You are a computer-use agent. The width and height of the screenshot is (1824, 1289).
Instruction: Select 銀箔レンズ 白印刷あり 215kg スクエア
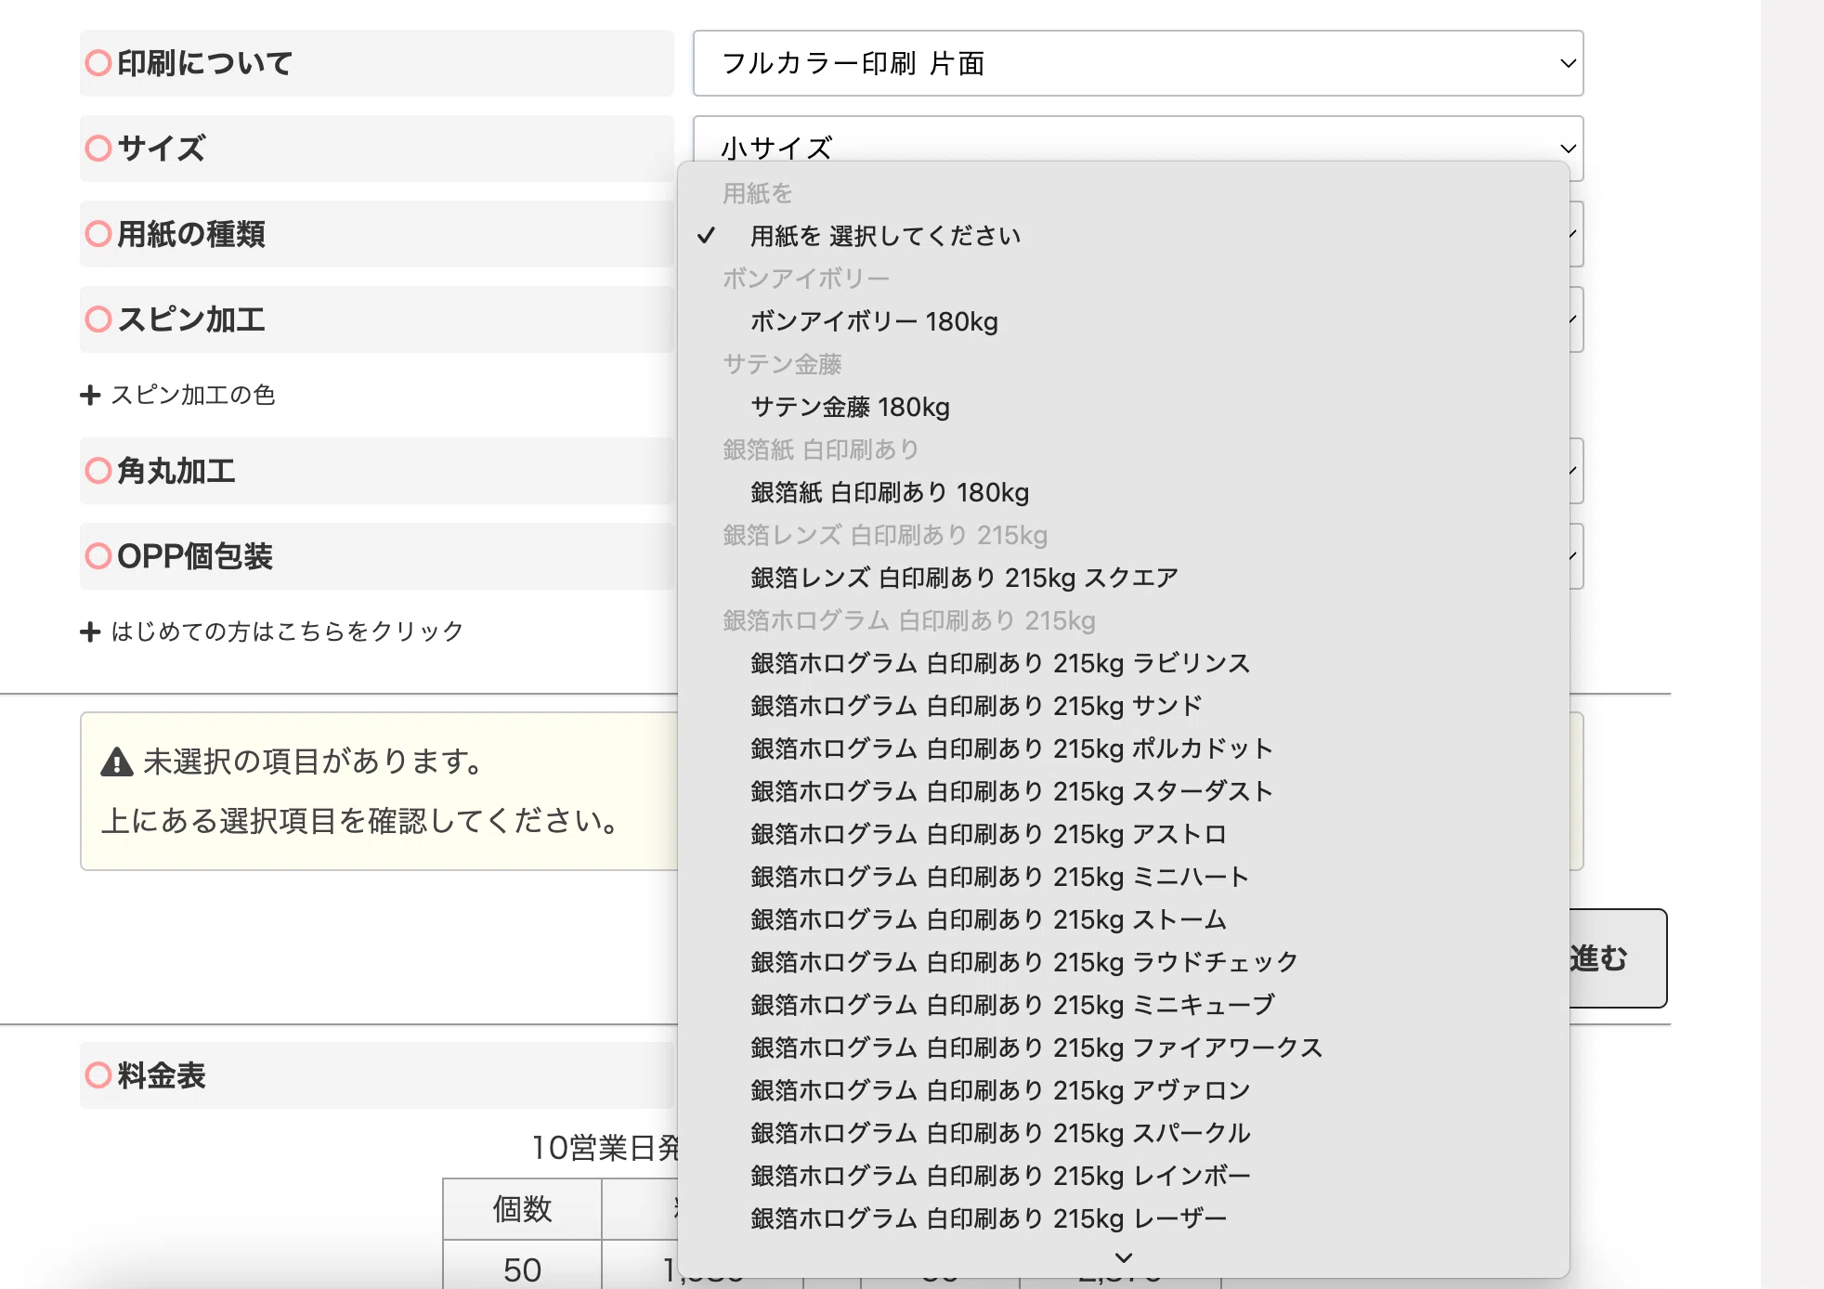pyautogui.click(x=1124, y=578)
